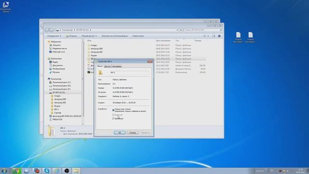Click the Explorer Back navigation arrow
Image resolution: width=309 pixels, height=174 pixels.
[47, 30]
